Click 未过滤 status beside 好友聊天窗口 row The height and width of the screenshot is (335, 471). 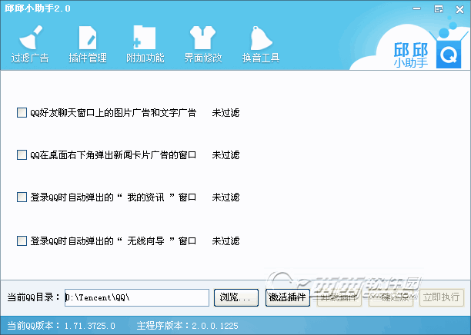225,113
